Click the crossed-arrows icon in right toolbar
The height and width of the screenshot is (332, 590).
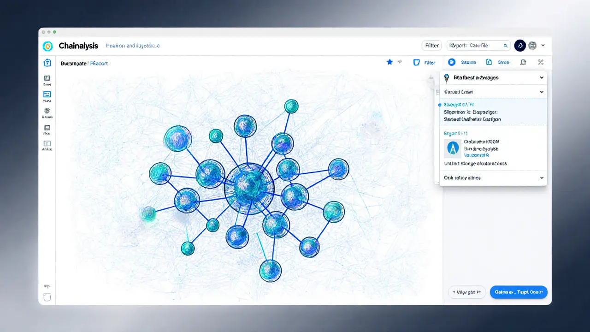coord(541,62)
